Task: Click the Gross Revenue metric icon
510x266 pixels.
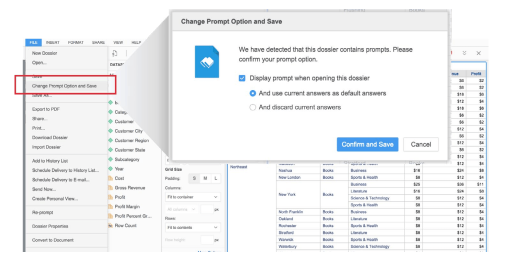Action: (110, 188)
